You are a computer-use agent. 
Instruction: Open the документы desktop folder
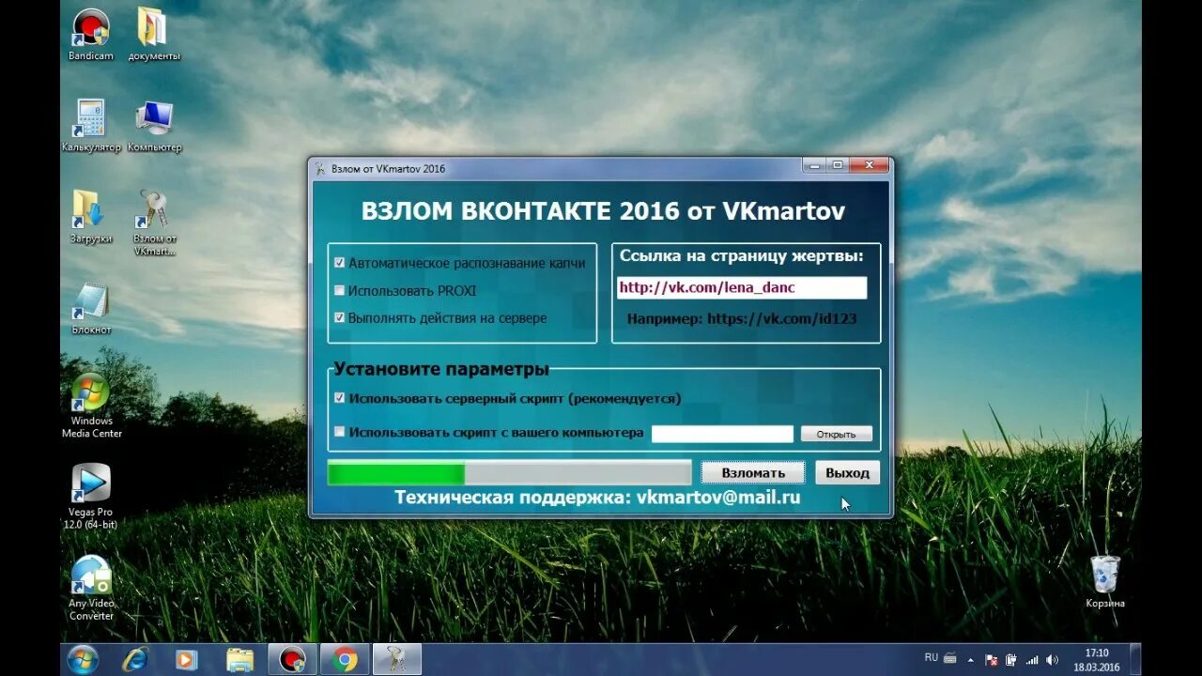154,34
